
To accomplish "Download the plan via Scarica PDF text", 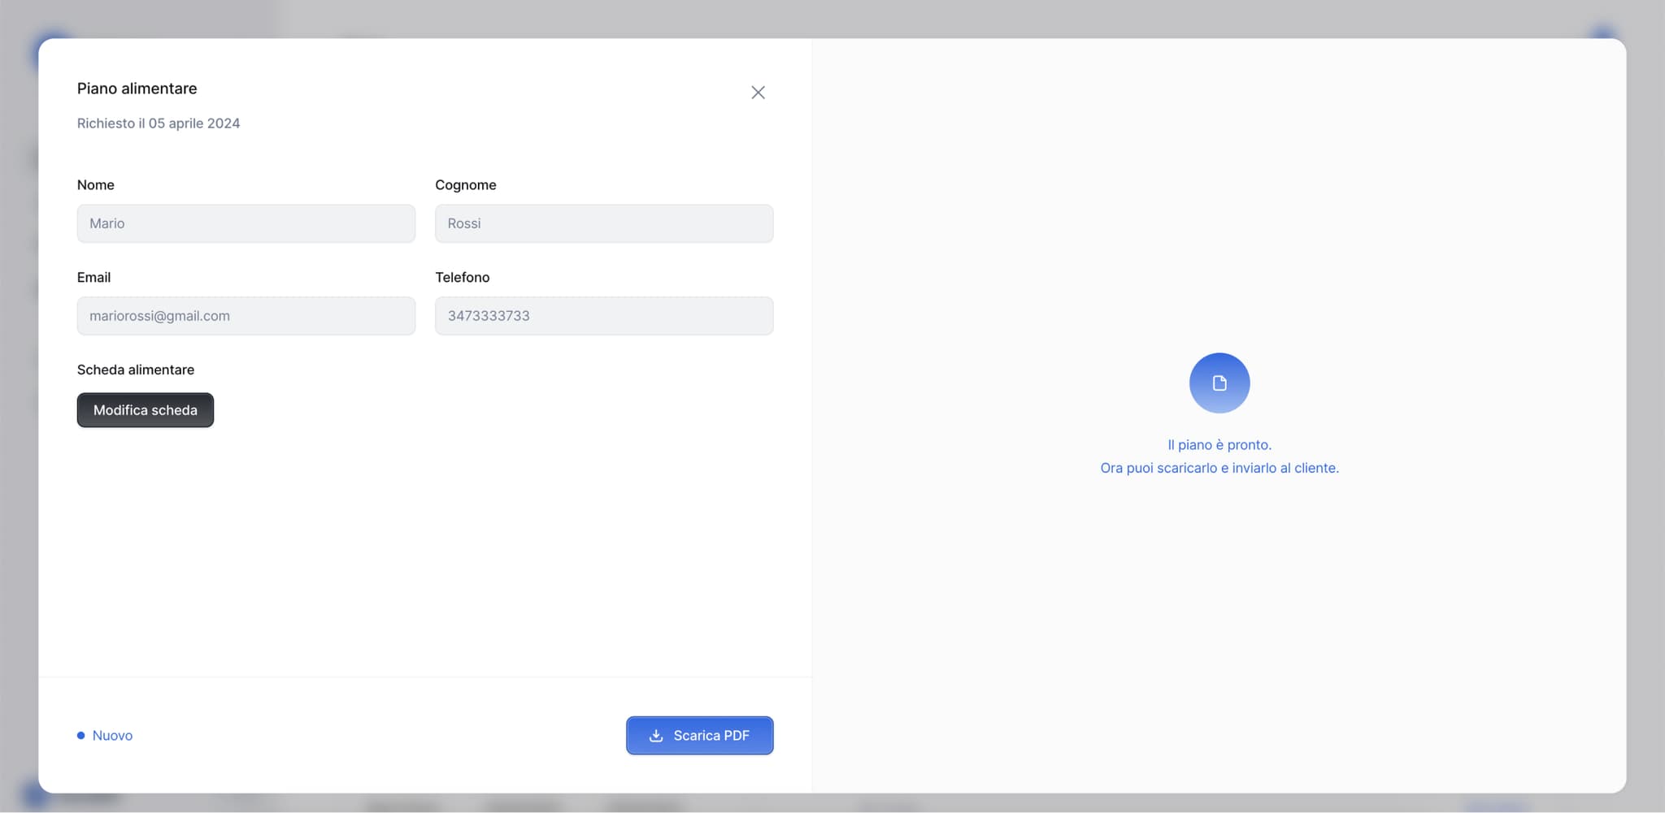I will [x=711, y=736].
